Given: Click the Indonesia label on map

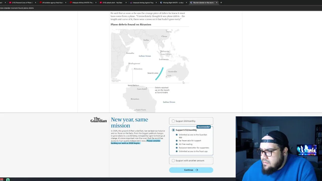Looking at the screenshot, I should (164, 59).
